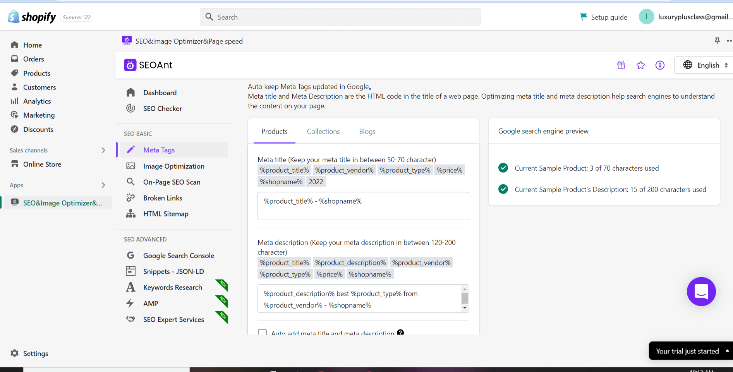
Task: Insert %product_title% into meta title
Action: tap(284, 170)
